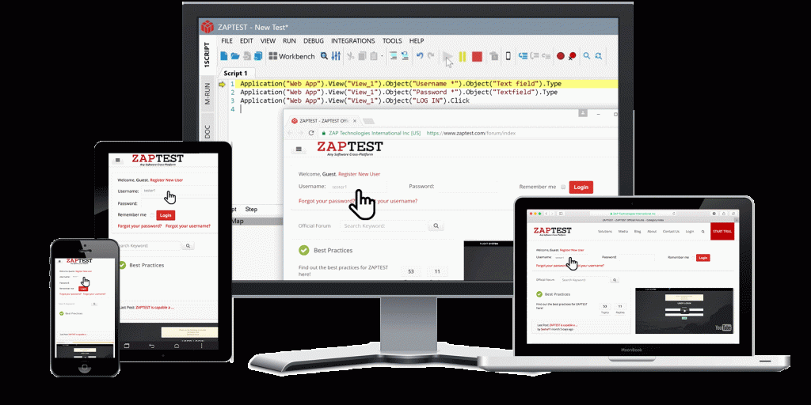Click the New file icon in ZAPTEST toolbar

click(224, 56)
